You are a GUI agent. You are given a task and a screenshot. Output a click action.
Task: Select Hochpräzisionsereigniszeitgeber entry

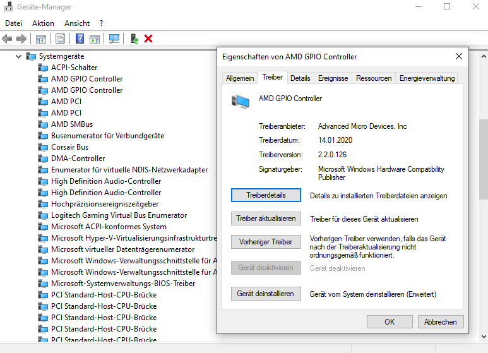105,204
